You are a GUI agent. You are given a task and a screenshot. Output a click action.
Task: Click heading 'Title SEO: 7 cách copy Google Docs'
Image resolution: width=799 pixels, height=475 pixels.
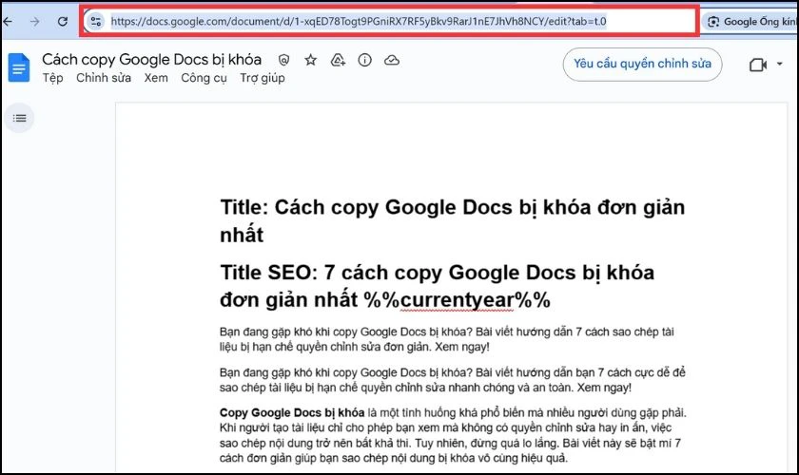437,286
